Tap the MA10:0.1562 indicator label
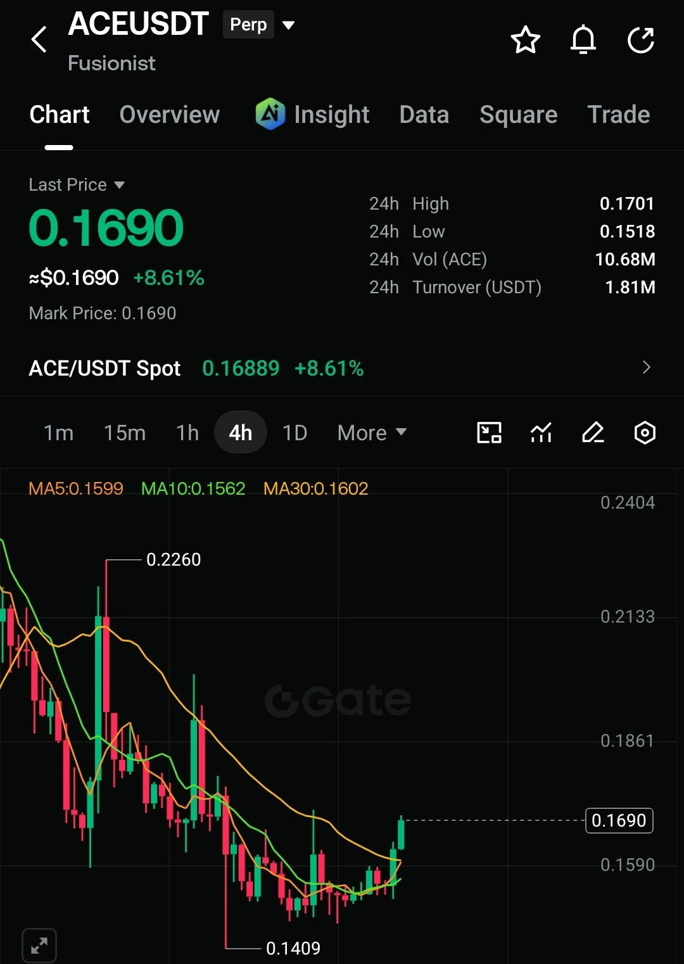Viewport: 684px width, 964px height. click(x=193, y=488)
